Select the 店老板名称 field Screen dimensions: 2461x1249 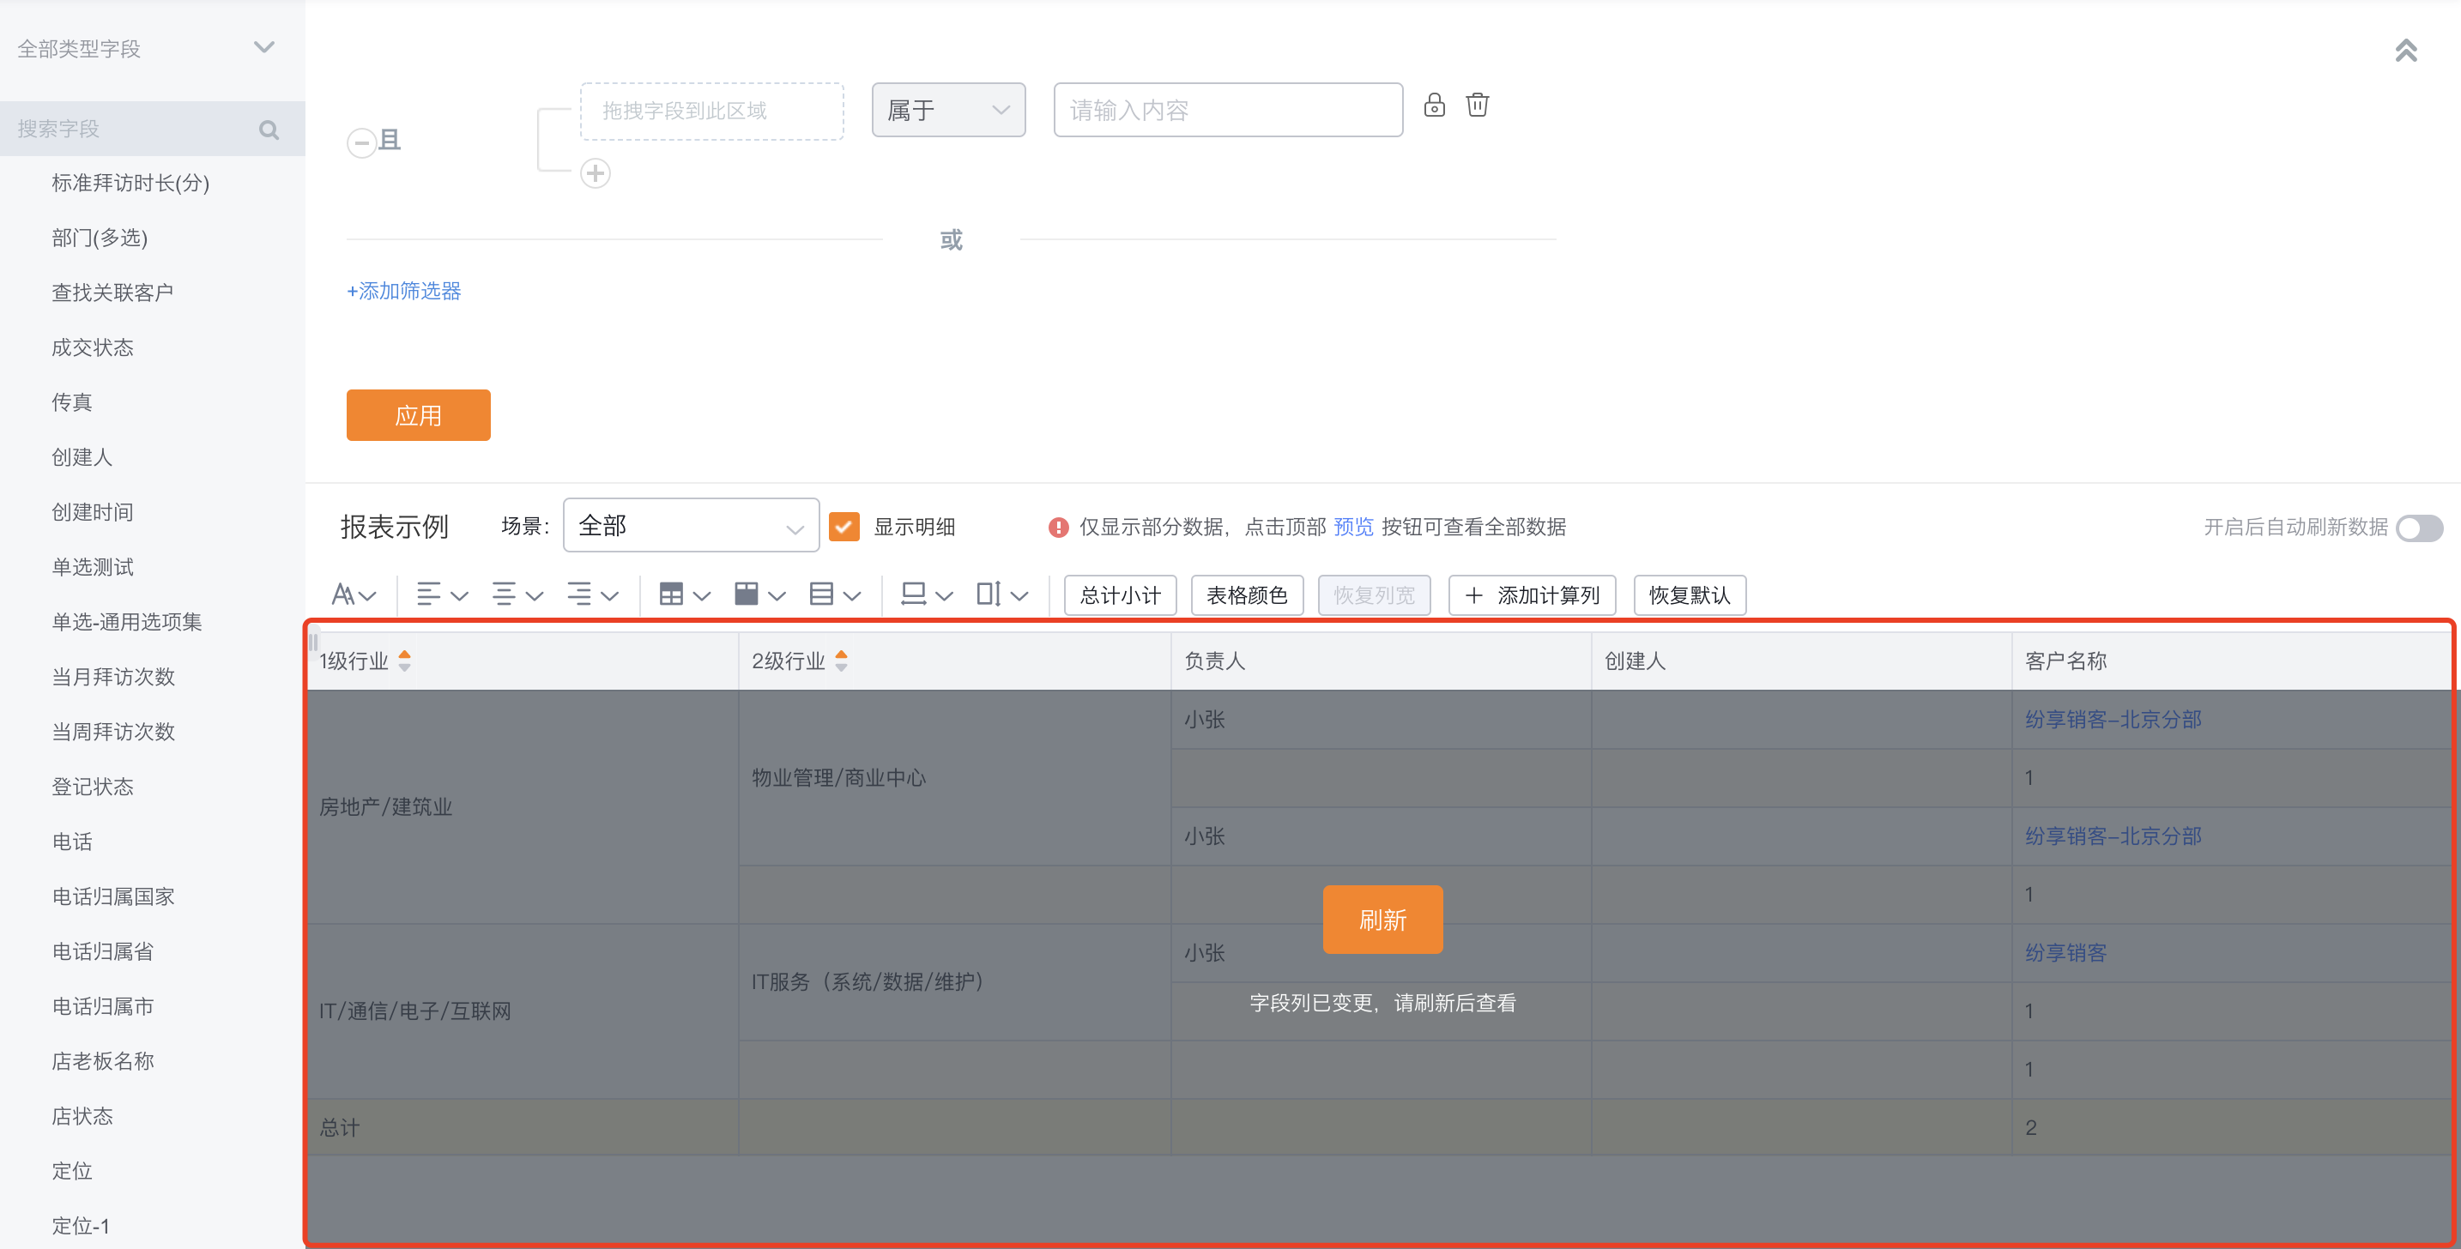tap(102, 1062)
